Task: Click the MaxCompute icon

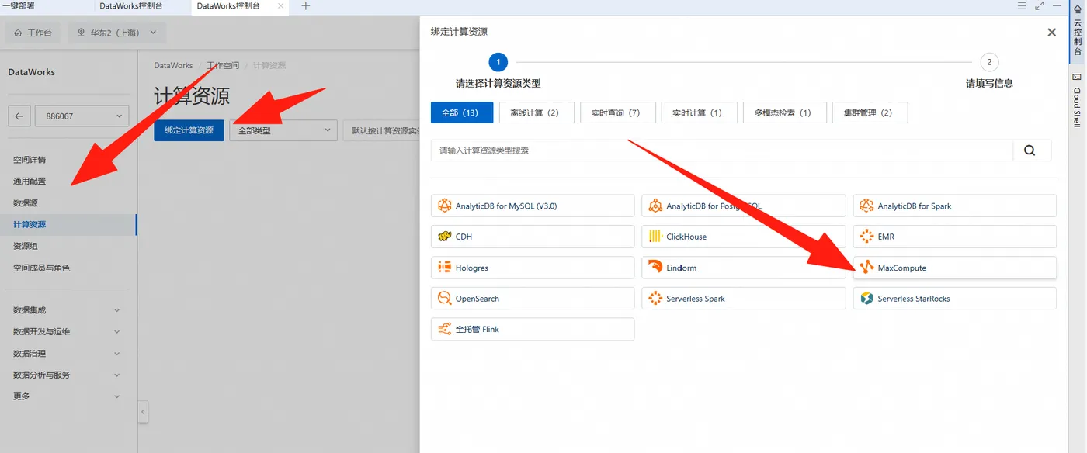Action: pyautogui.click(x=866, y=268)
